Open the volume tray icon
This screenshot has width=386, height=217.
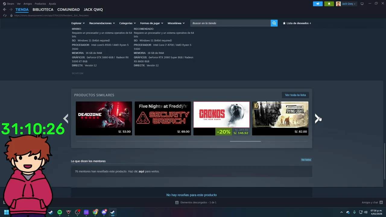(x=366, y=212)
